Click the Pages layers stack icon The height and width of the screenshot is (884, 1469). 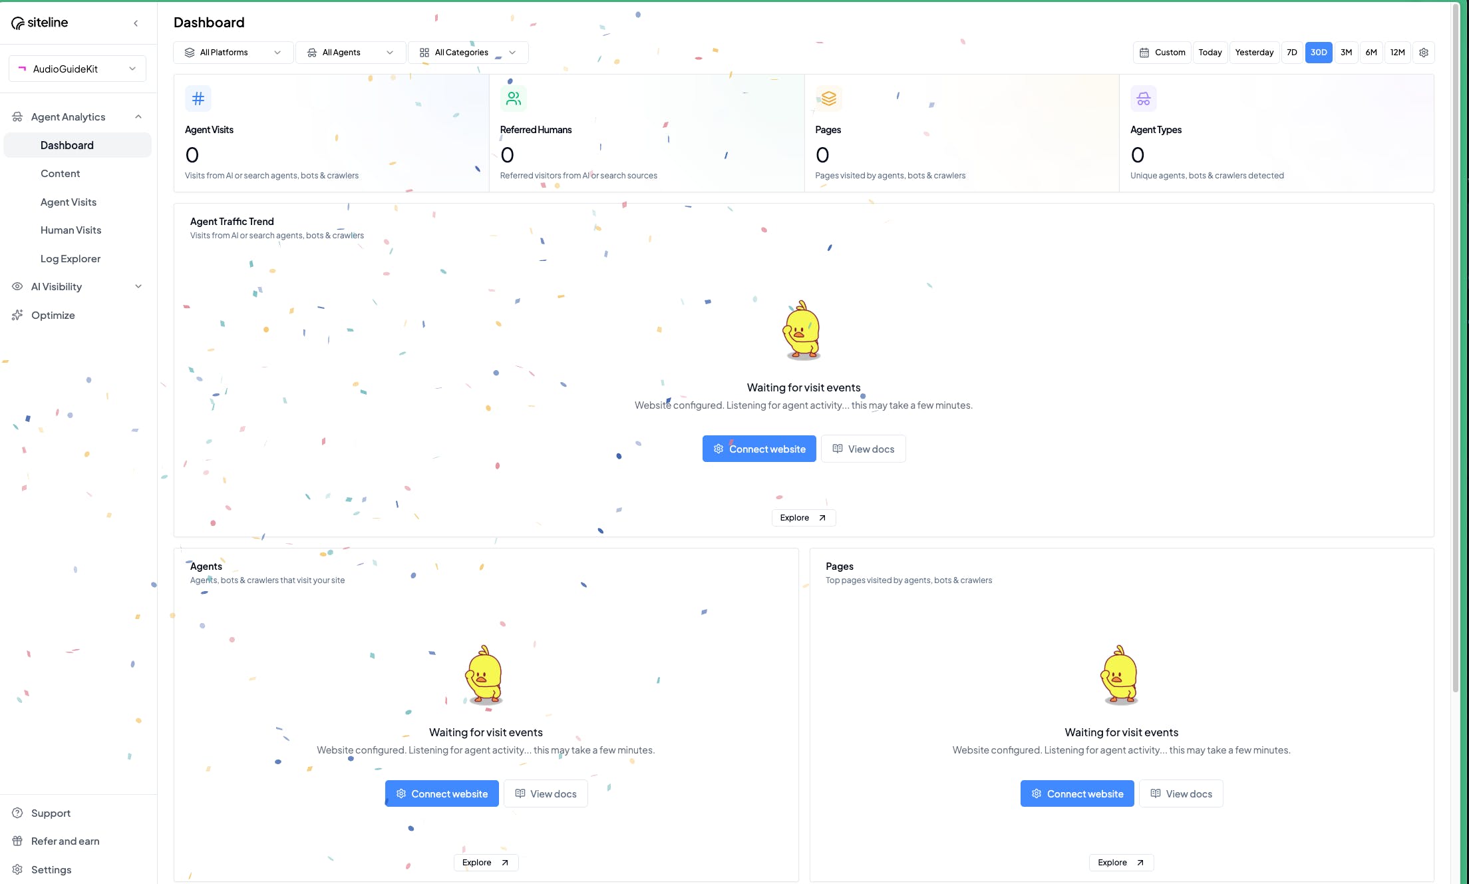click(x=828, y=99)
